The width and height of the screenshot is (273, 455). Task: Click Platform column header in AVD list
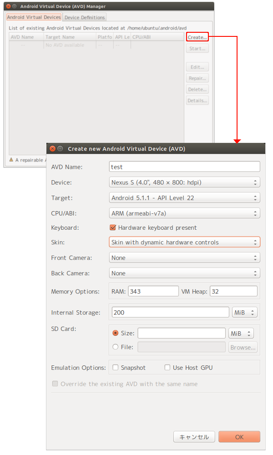(105, 37)
